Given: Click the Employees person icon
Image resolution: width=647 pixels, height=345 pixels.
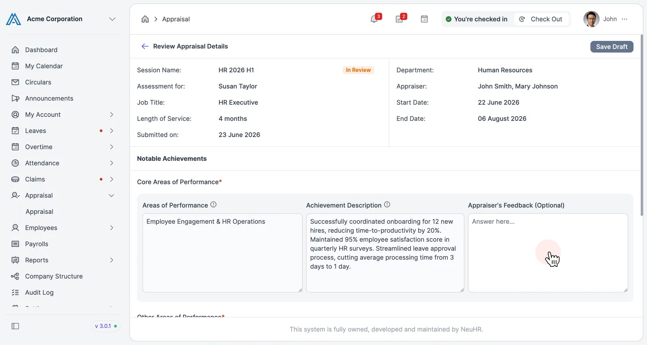Looking at the screenshot, I should 15,228.
